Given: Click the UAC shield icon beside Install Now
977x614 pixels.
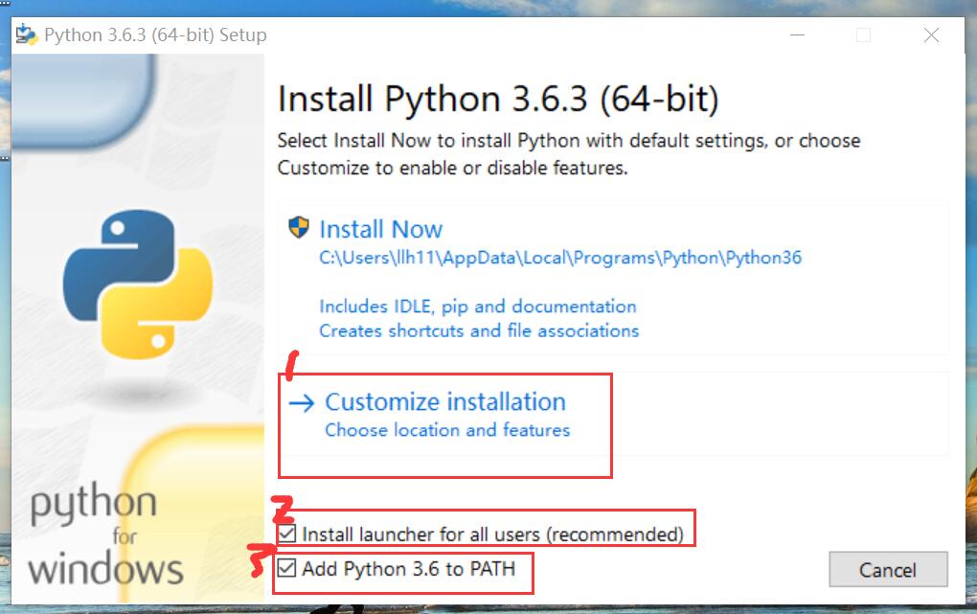Looking at the screenshot, I should tap(299, 228).
